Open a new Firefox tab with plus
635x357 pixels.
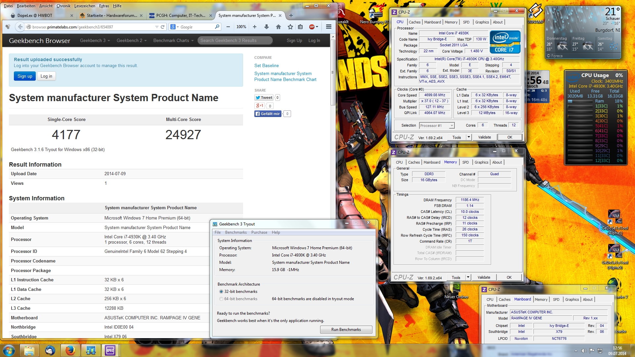click(x=291, y=15)
